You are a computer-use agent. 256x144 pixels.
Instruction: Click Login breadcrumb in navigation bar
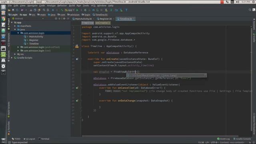pyautogui.click(x=13, y=15)
